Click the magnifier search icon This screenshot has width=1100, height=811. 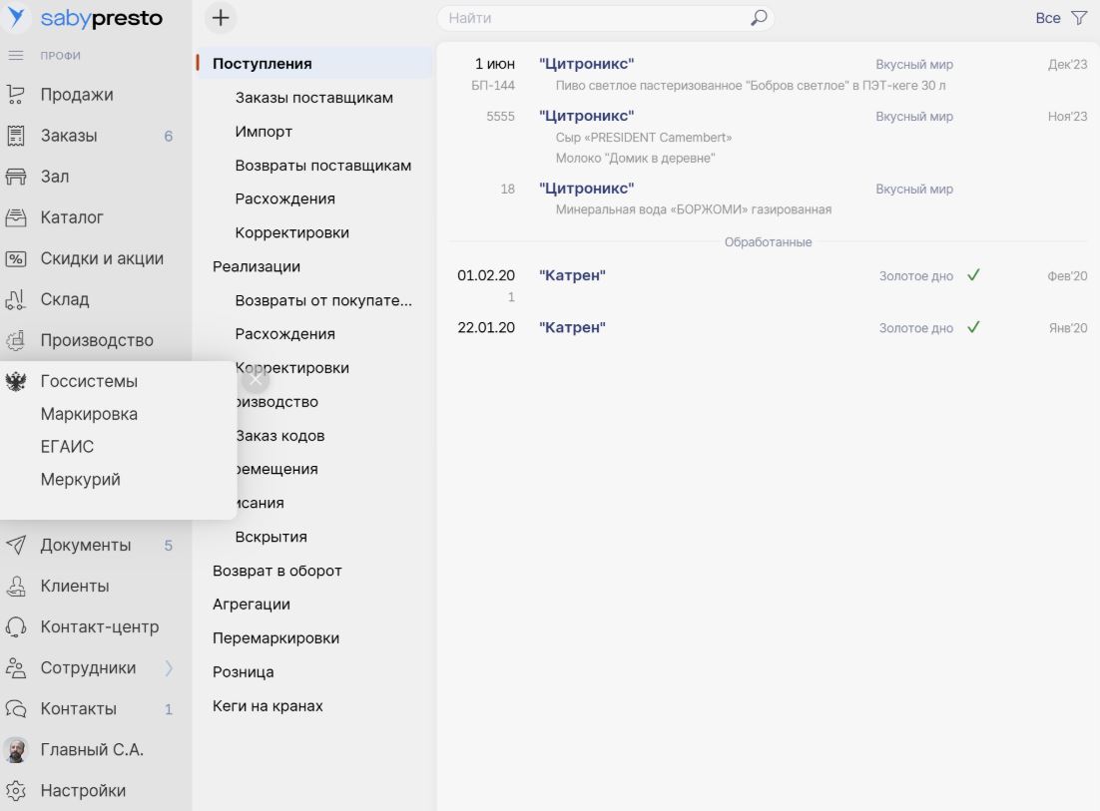(x=759, y=18)
